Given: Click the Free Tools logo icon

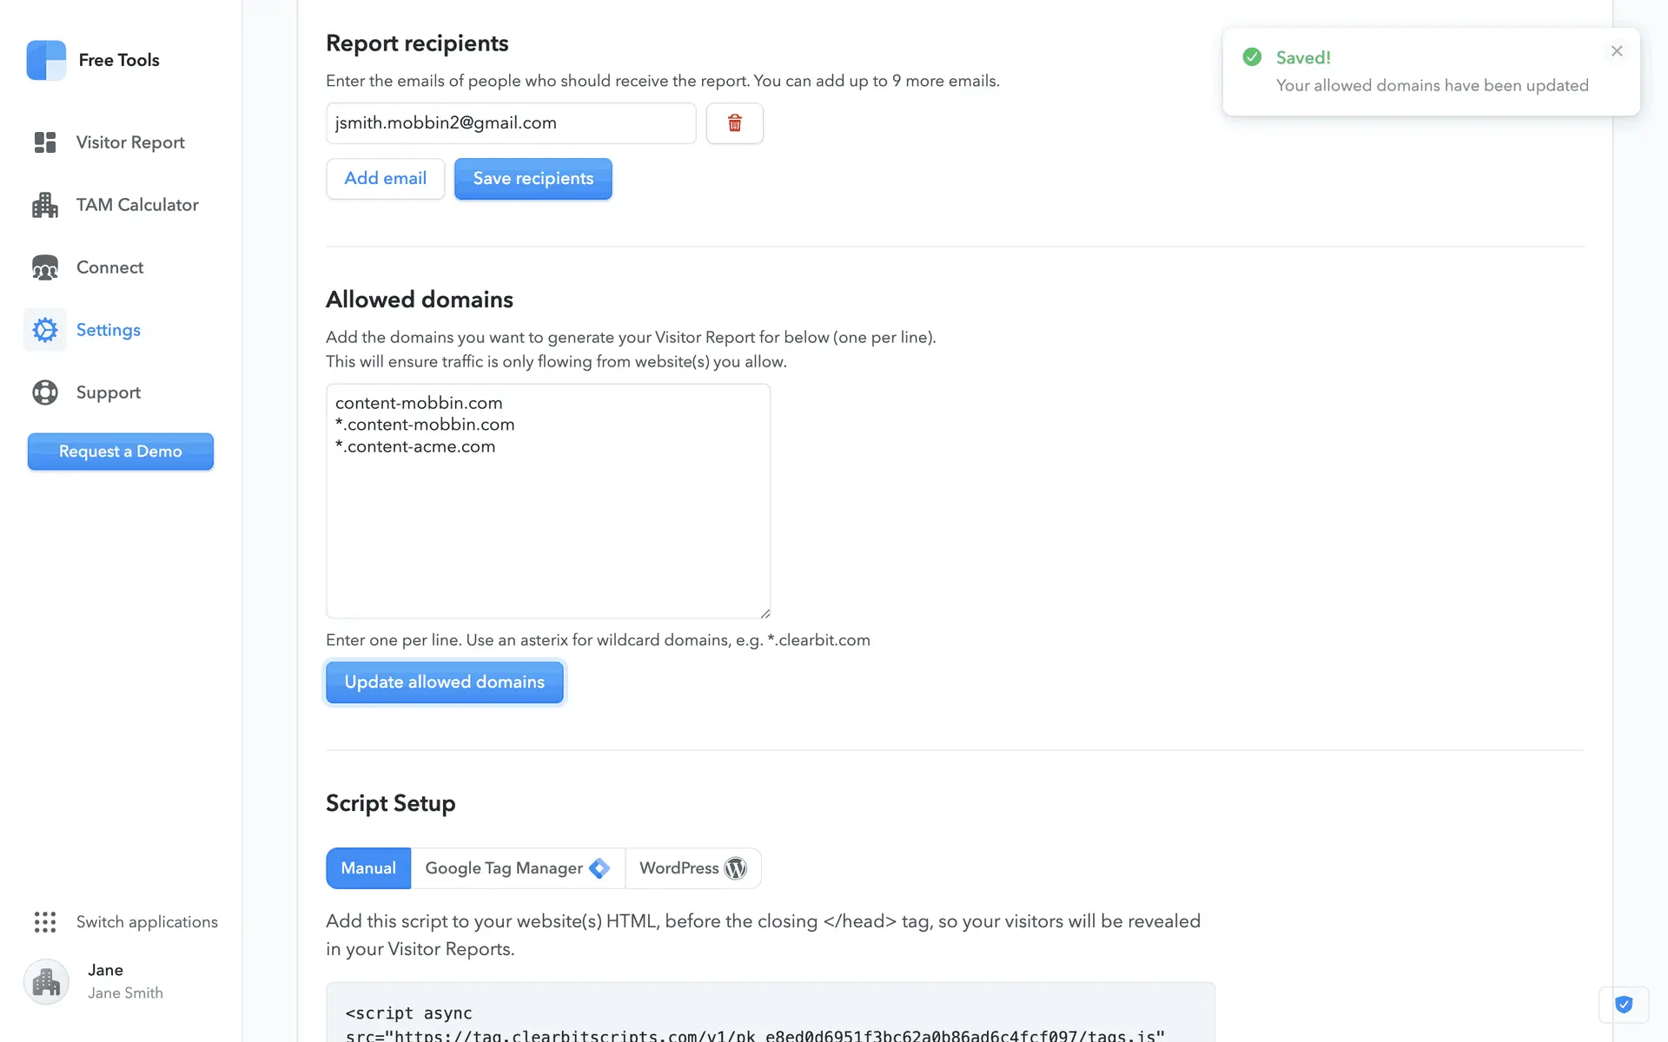Looking at the screenshot, I should 46,60.
